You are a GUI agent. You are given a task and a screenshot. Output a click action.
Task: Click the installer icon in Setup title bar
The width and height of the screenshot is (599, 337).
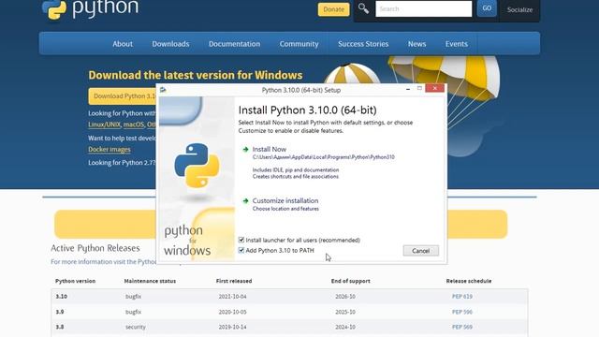click(163, 90)
